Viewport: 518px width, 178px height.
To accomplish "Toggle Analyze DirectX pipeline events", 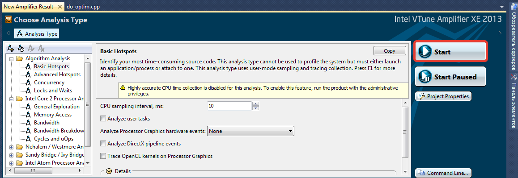I will tap(103, 144).
